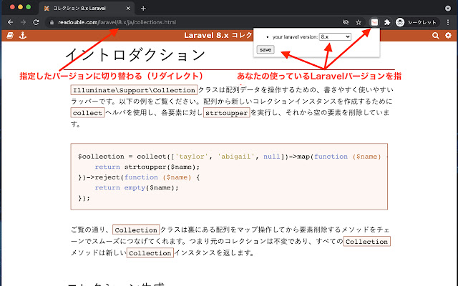Open the puzzle-piece extensions menu
Viewport: 458px width, 286px height.
point(387,22)
